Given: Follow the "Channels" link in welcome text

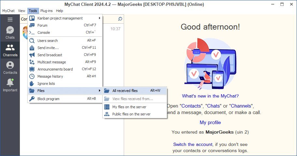Looking at the screenshot, I should [x=241, y=106].
